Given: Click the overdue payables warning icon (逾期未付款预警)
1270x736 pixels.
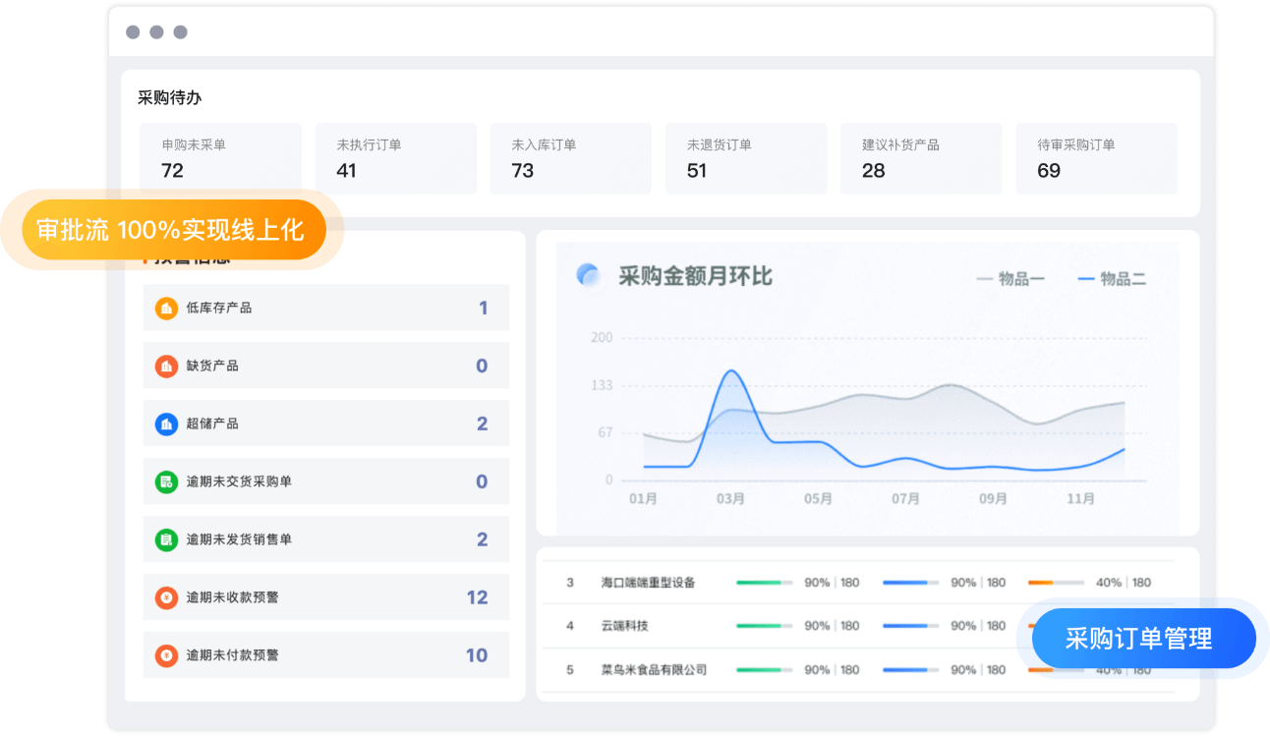Looking at the screenshot, I should (x=166, y=655).
